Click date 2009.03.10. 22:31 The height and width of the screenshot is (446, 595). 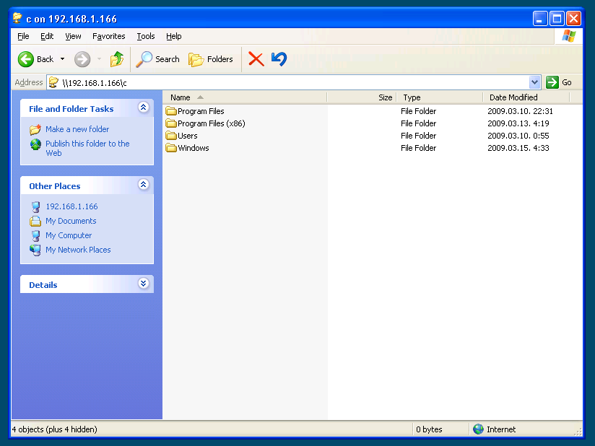click(x=520, y=111)
